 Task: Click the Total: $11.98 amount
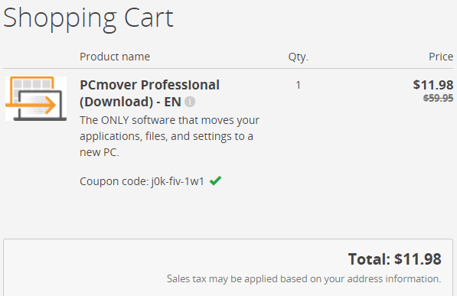pyautogui.click(x=395, y=259)
